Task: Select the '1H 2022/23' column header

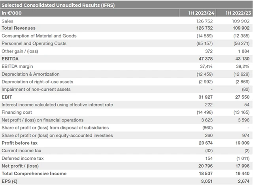Action: point(238,13)
